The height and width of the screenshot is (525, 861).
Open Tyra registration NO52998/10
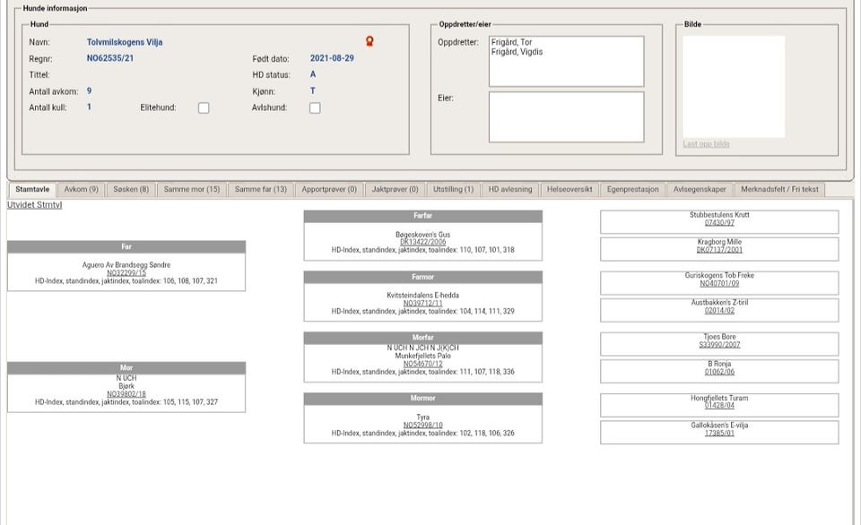(422, 425)
